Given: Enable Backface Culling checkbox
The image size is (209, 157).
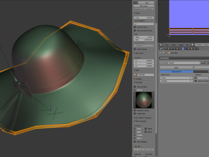Looking at the screenshot, I should click(x=135, y=110).
